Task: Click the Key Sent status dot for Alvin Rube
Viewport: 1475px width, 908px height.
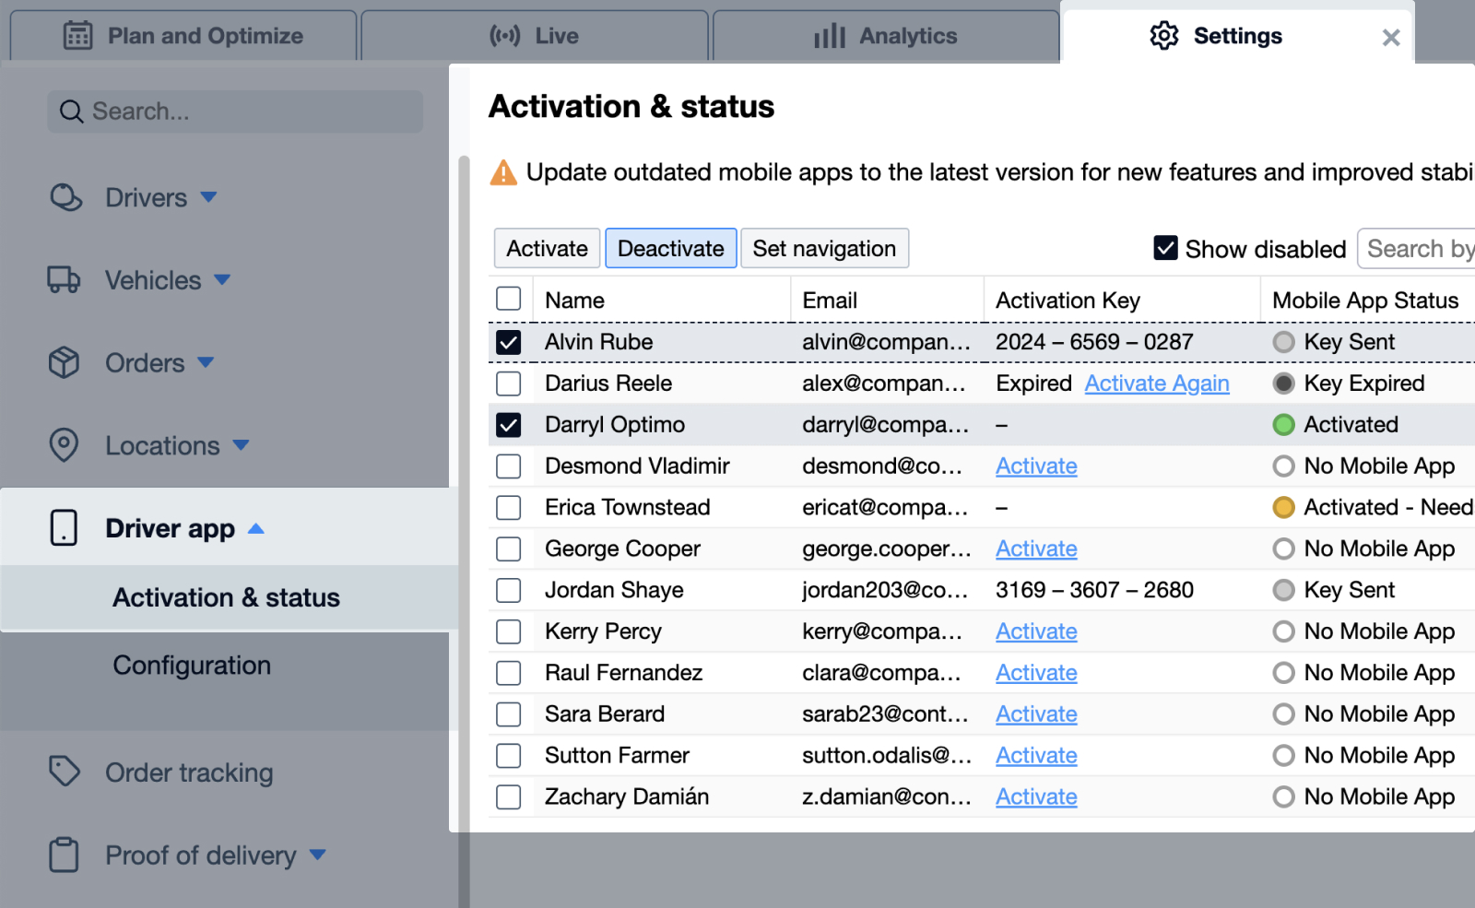Action: [1283, 342]
